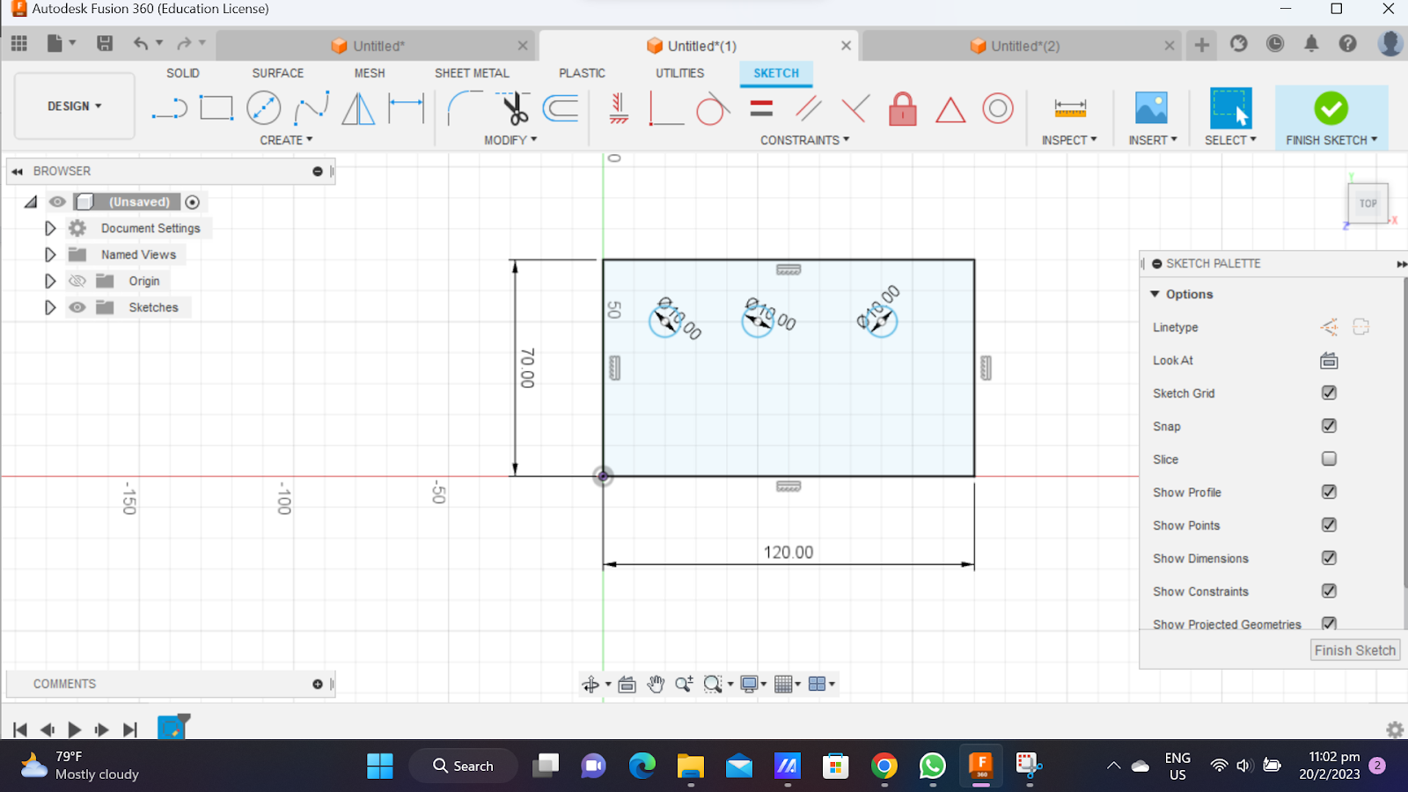1408x792 pixels.
Task: Apply the Equal constraint
Action: pos(761,108)
